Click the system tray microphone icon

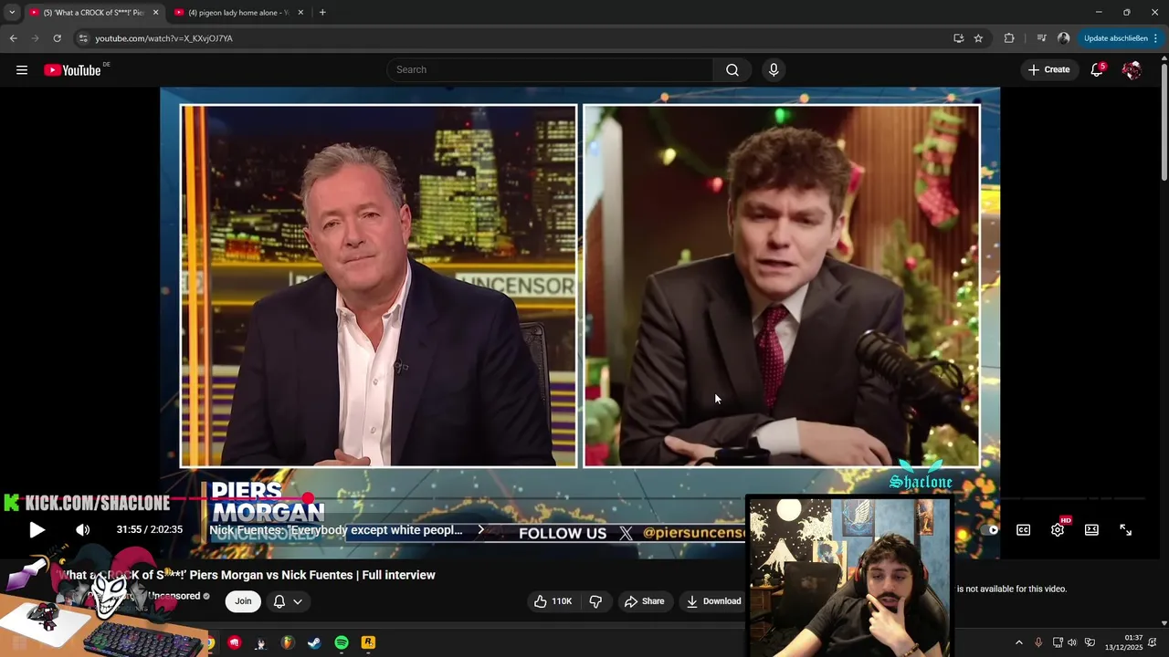[1038, 642]
